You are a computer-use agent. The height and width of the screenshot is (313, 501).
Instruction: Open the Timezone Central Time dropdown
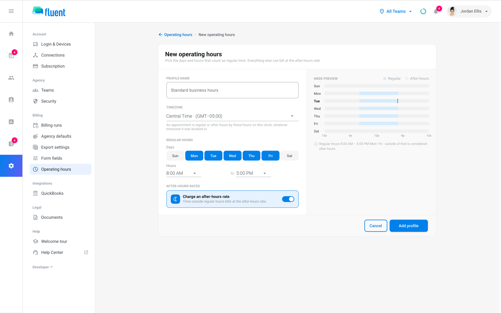(232, 116)
